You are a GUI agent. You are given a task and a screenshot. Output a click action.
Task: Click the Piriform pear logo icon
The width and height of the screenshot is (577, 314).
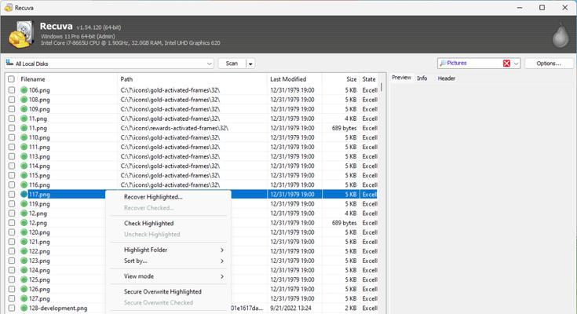pos(560,35)
